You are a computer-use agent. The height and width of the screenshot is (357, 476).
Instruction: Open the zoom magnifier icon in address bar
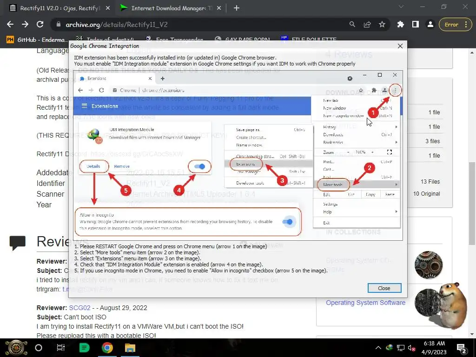click(352, 25)
